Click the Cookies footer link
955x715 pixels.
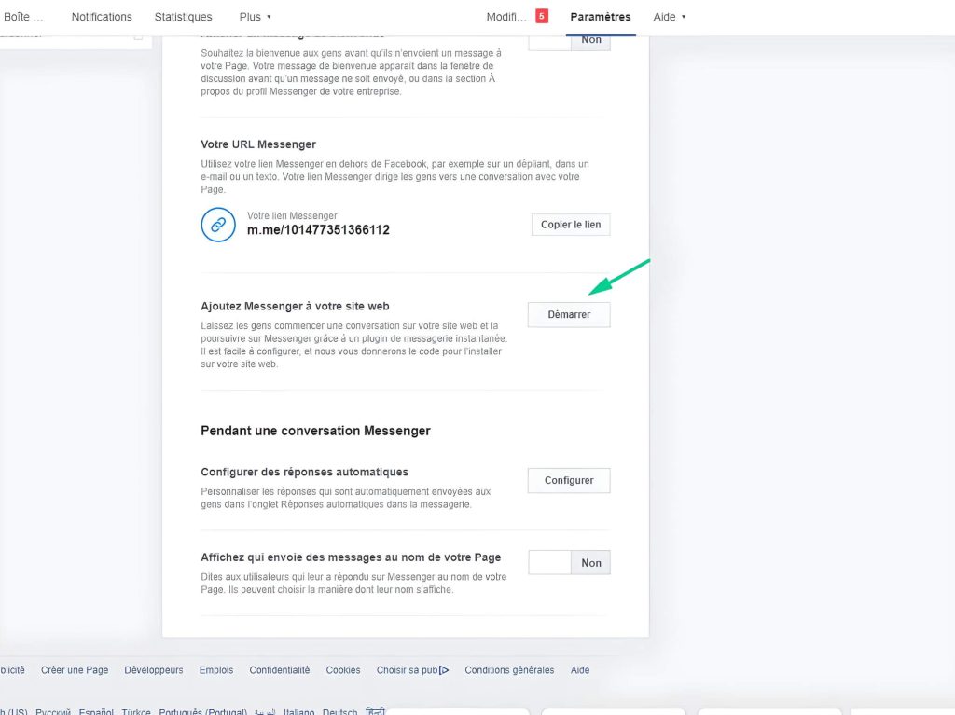click(342, 669)
